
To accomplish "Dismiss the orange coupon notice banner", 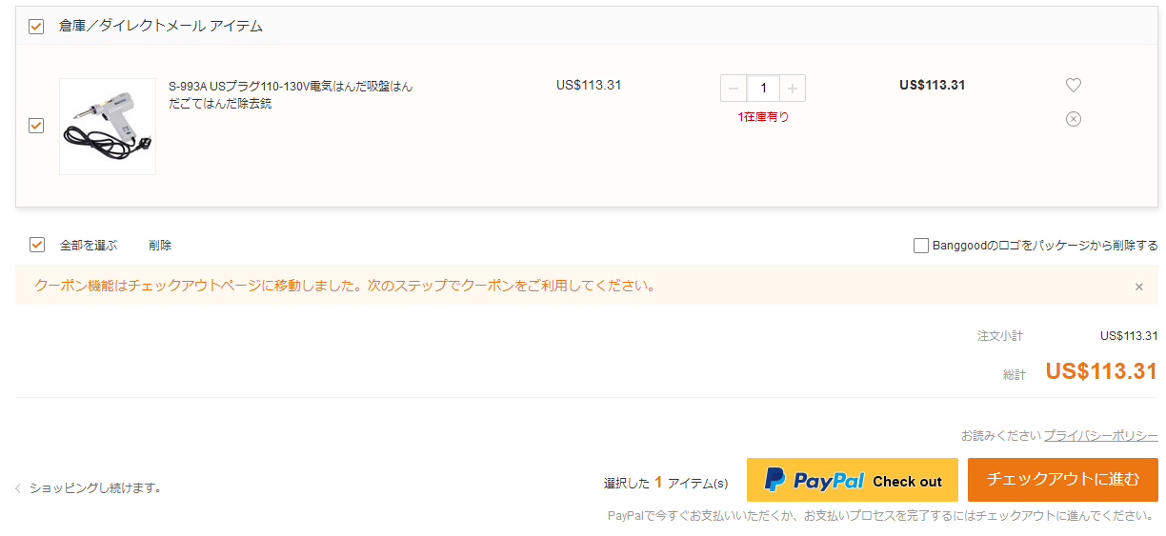I will point(1138,287).
